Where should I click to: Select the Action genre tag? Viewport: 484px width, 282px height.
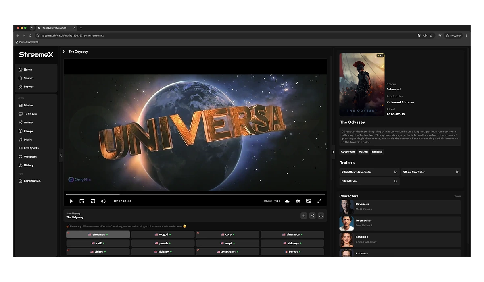pyautogui.click(x=363, y=152)
